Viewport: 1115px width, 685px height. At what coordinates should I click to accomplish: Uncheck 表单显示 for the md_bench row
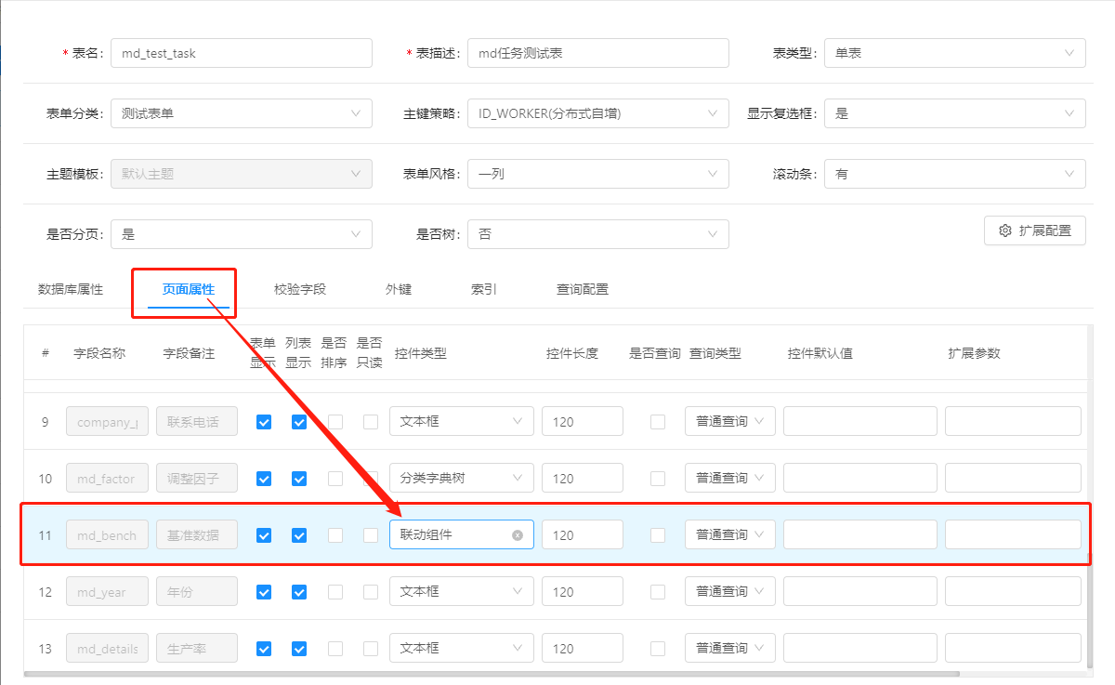click(x=263, y=534)
